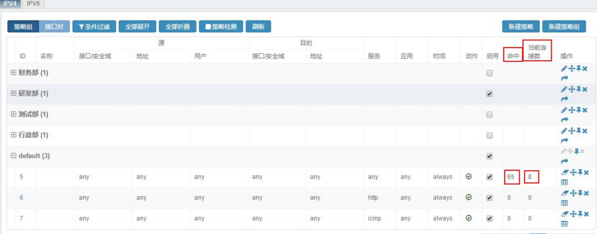Click the 新建策略 button
The image size is (597, 234).
click(x=521, y=26)
